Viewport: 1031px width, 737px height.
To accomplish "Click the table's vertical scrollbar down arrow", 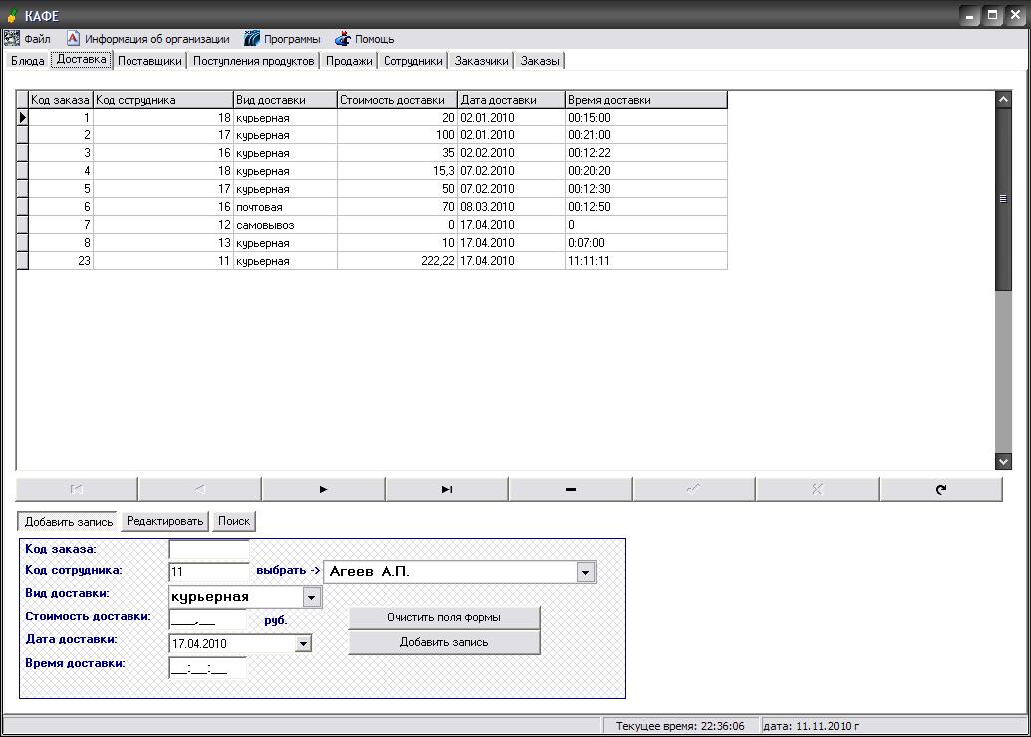I will (x=1003, y=461).
